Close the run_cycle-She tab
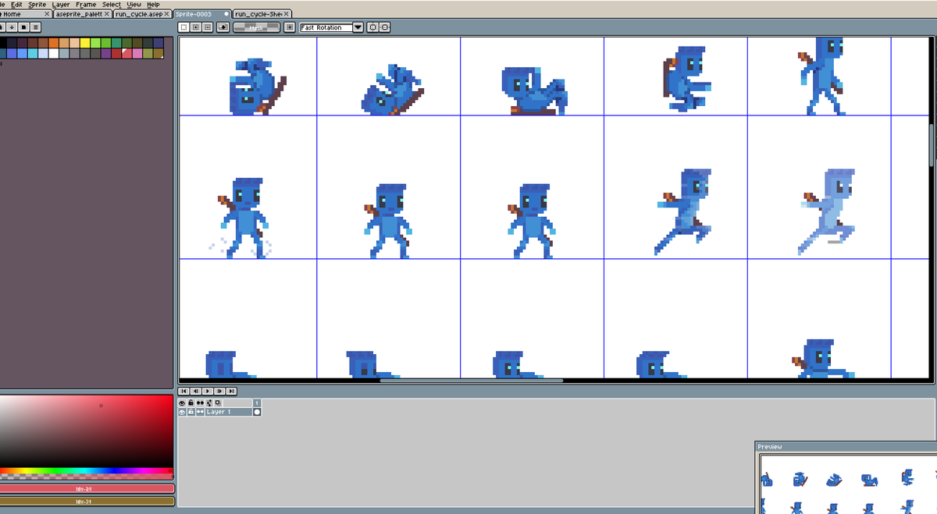Image resolution: width=937 pixels, height=514 pixels. click(287, 14)
